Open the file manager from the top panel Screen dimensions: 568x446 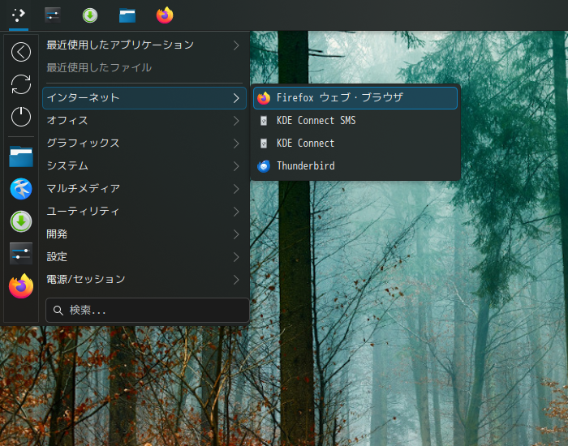pyautogui.click(x=127, y=15)
